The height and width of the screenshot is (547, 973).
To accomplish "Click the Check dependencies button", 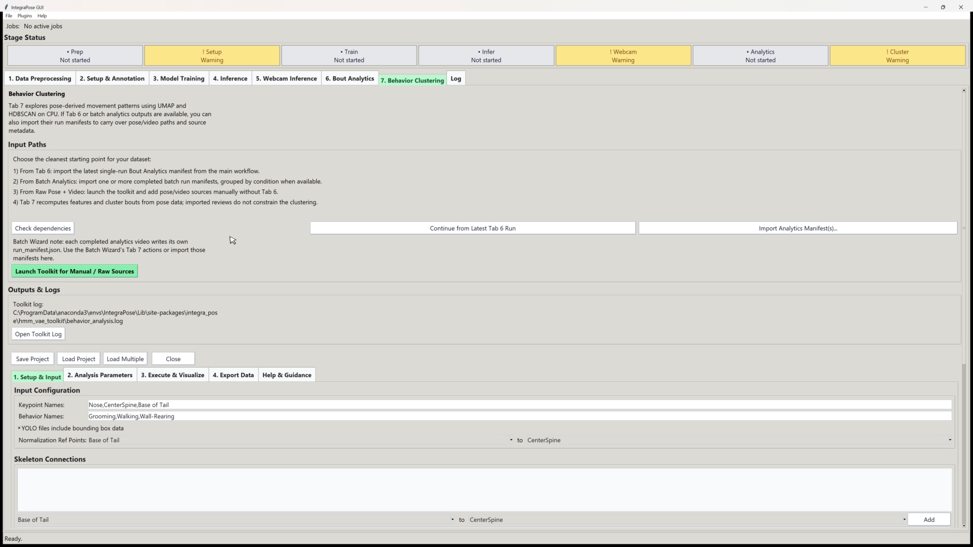I will click(43, 228).
